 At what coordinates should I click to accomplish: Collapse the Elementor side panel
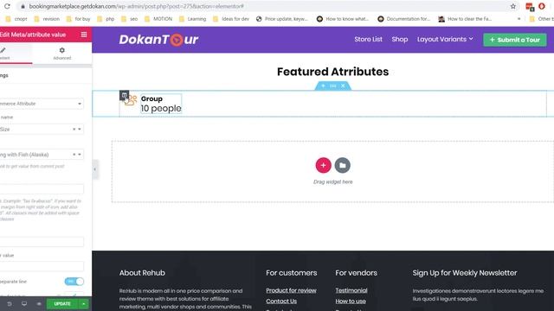tap(94, 169)
